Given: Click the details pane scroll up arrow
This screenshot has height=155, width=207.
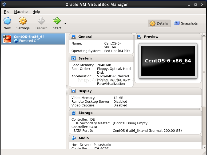Looking at the screenshot, I should tap(204, 35).
